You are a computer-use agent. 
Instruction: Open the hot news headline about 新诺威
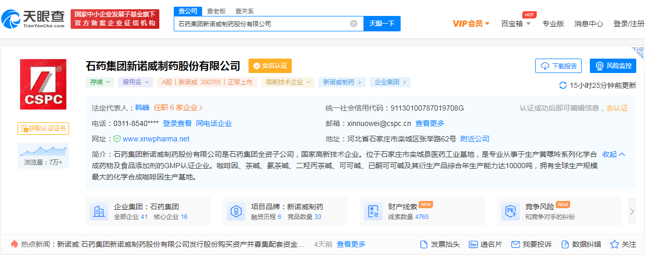point(180,244)
